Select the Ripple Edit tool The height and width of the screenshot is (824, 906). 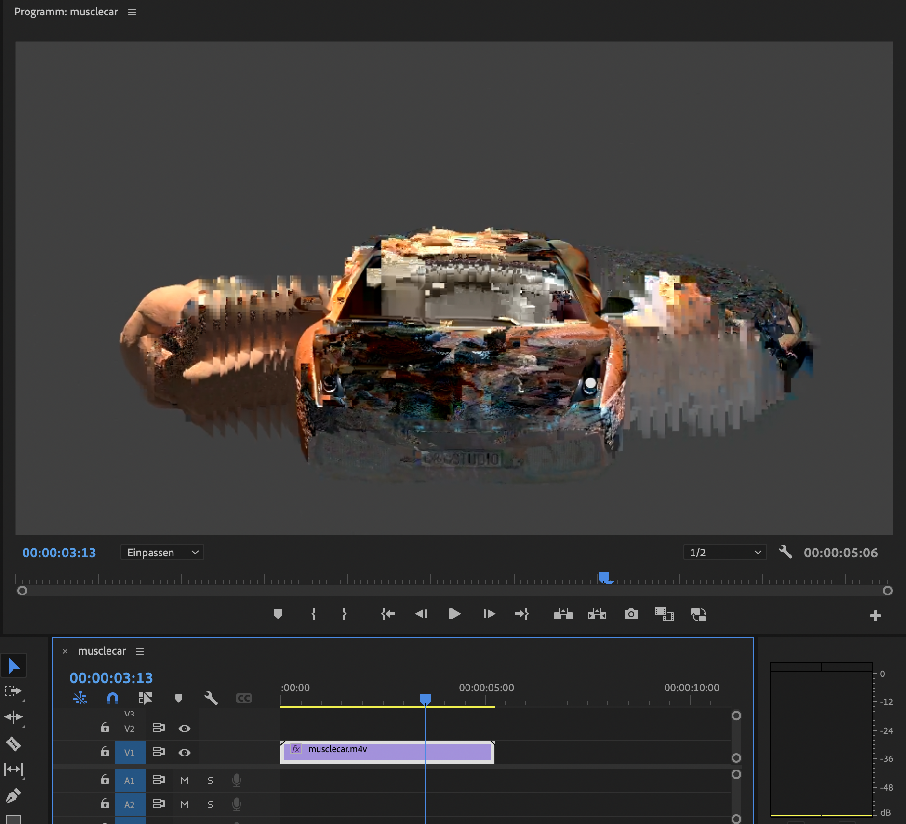click(x=13, y=717)
